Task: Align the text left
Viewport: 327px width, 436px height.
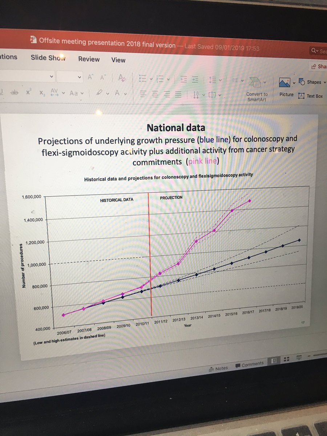Action: (x=144, y=94)
